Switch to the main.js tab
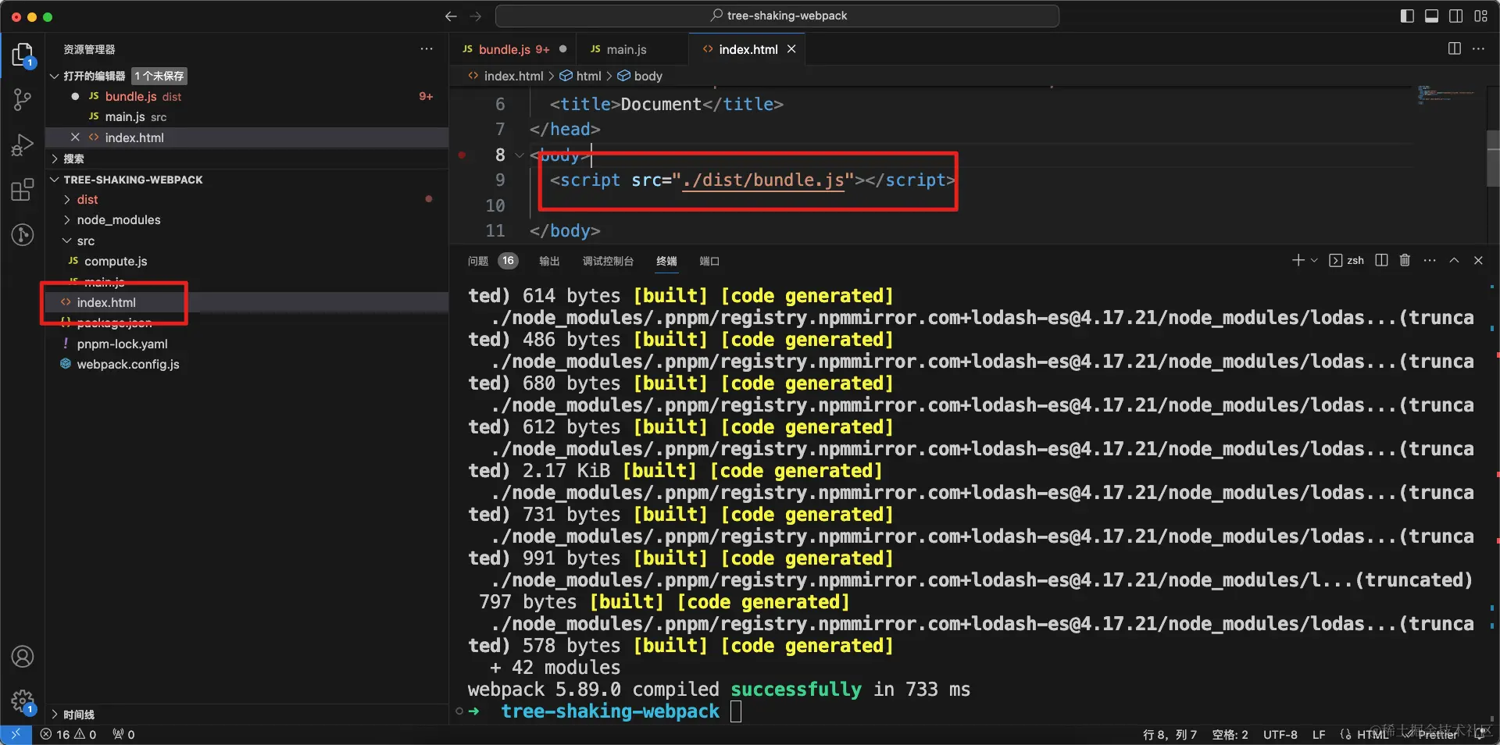This screenshot has width=1500, height=745. [x=632, y=49]
